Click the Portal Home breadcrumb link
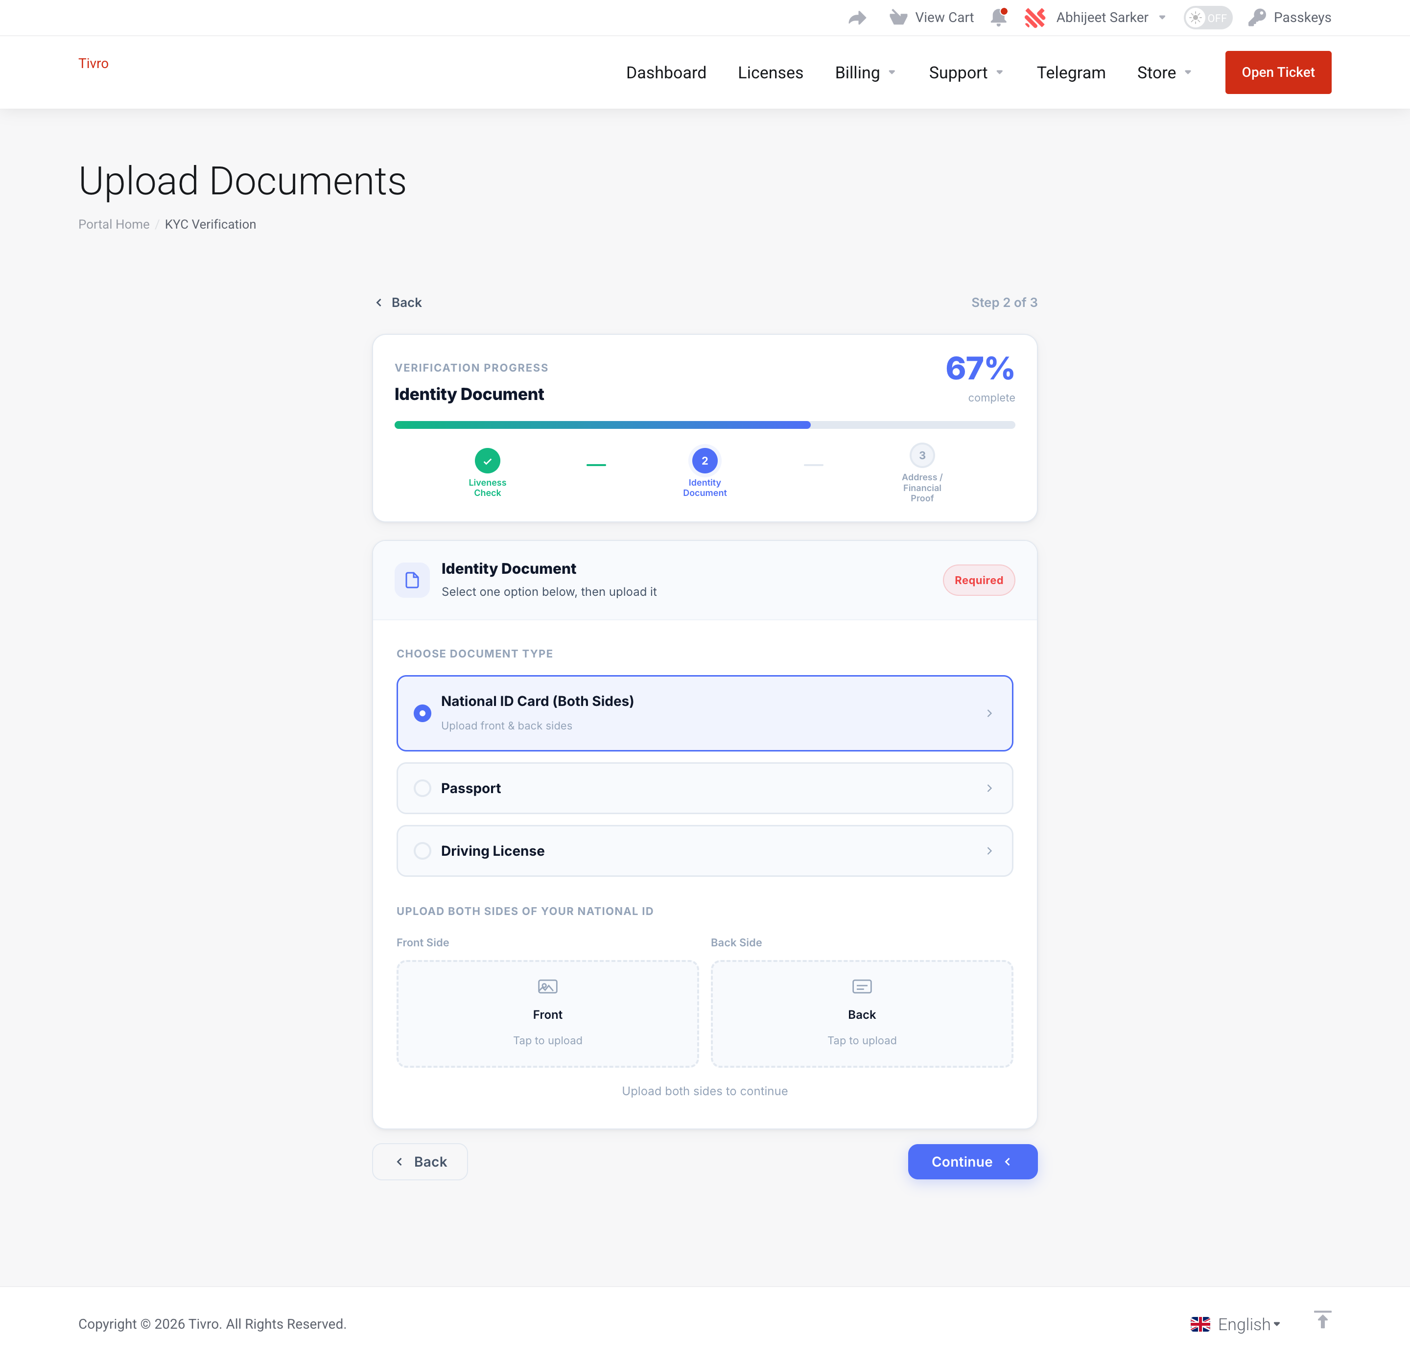The image size is (1410, 1361). click(114, 224)
